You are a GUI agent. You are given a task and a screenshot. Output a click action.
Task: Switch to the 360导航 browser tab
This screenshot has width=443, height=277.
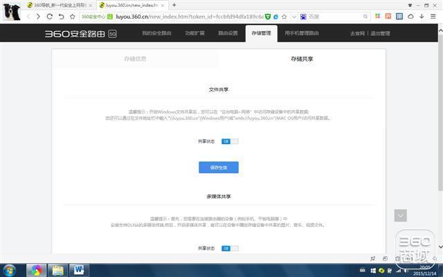60,5
